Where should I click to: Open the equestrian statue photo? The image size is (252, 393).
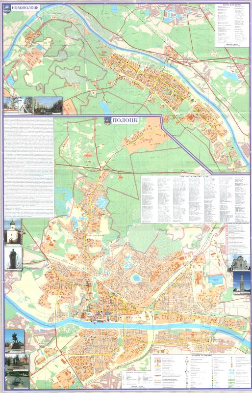point(15,340)
